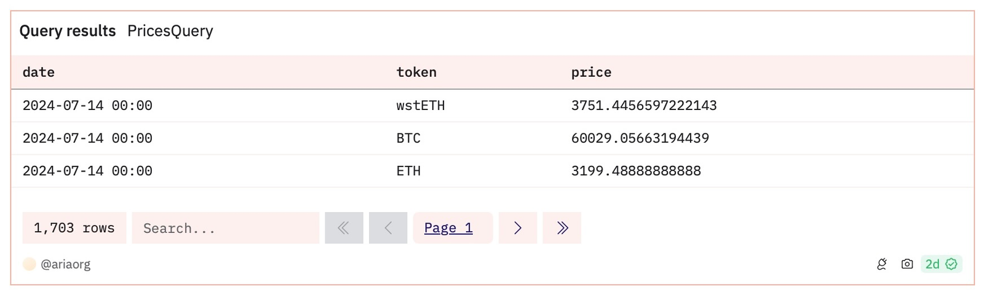Screen dimensions: 984x295
Task: Click the 1,703 rows count label
Action: pos(74,228)
